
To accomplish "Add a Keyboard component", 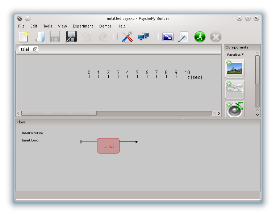I will (234, 89).
